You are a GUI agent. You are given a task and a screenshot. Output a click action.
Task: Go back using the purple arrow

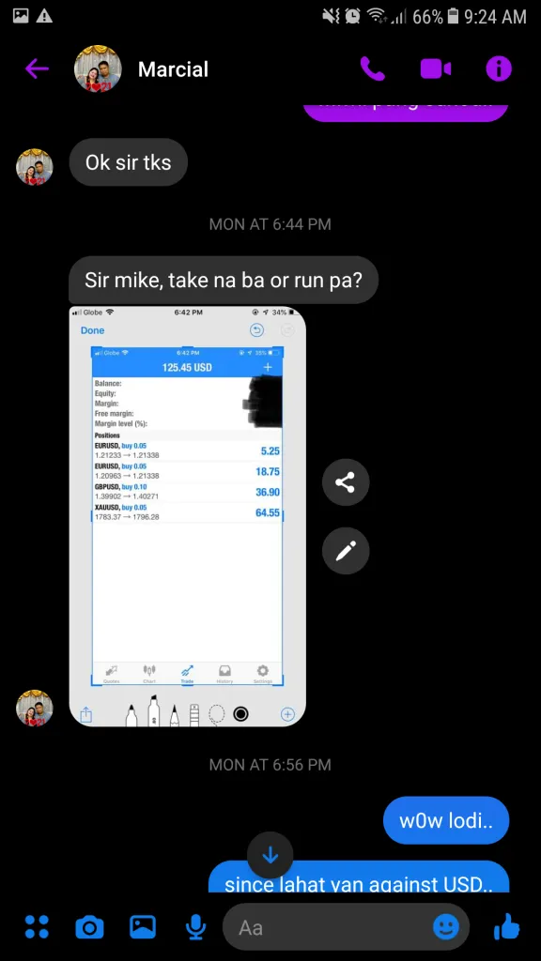click(37, 69)
